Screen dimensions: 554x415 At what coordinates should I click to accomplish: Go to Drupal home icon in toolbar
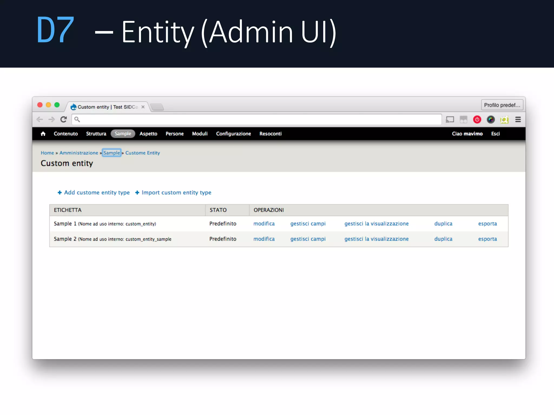[x=43, y=134]
